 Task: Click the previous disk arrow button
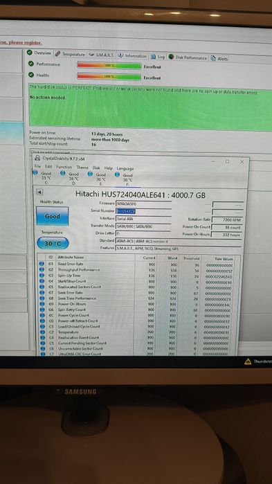pos(39,192)
